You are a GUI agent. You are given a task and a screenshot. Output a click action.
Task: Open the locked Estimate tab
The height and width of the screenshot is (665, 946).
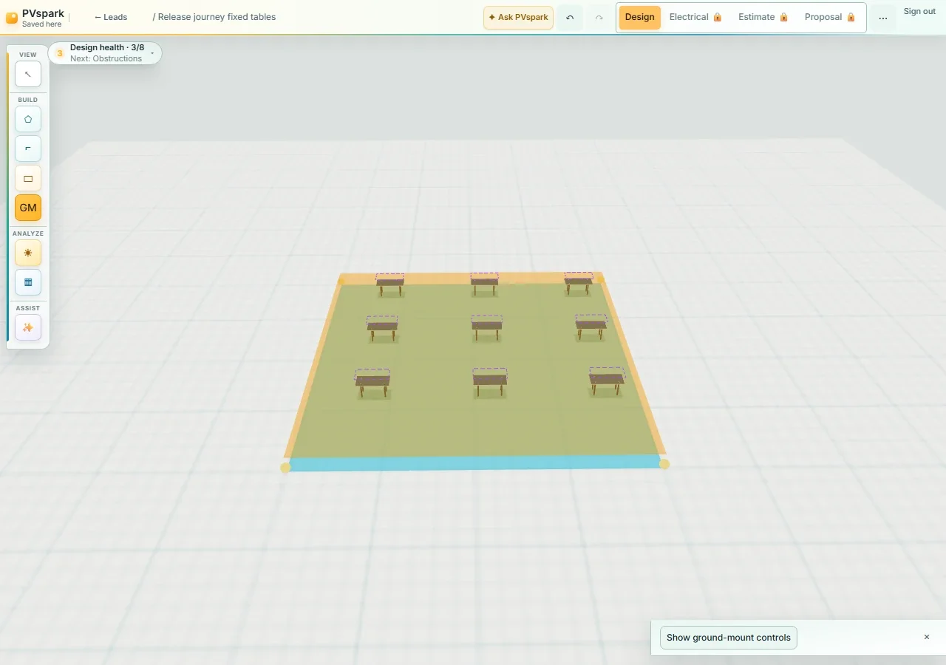click(x=763, y=17)
